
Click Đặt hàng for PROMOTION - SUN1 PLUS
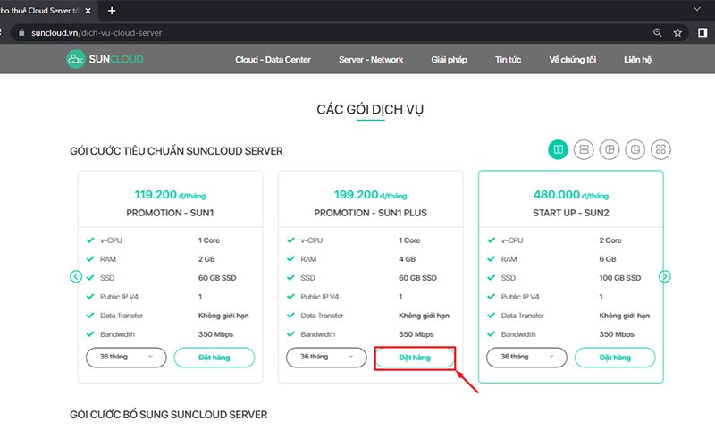point(415,358)
